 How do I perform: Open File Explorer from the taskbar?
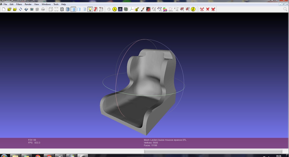click(15, 155)
